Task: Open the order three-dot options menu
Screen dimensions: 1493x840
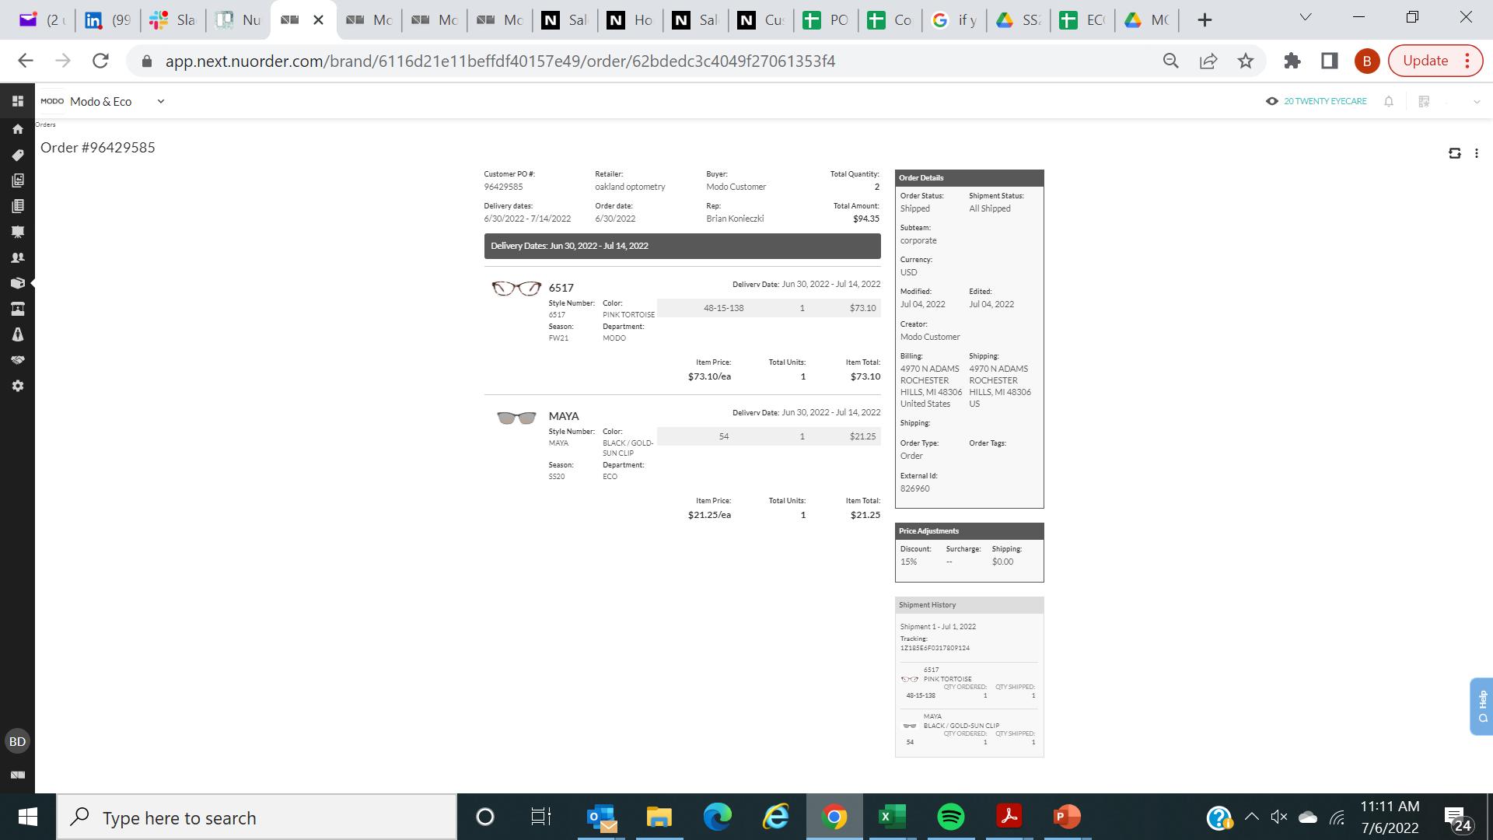Action: coord(1477,153)
